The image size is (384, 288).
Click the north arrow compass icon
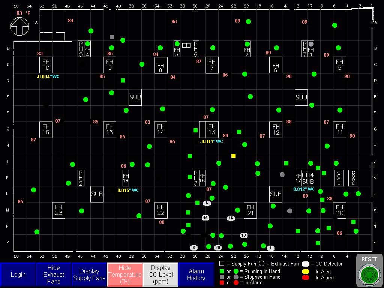coord(19,26)
